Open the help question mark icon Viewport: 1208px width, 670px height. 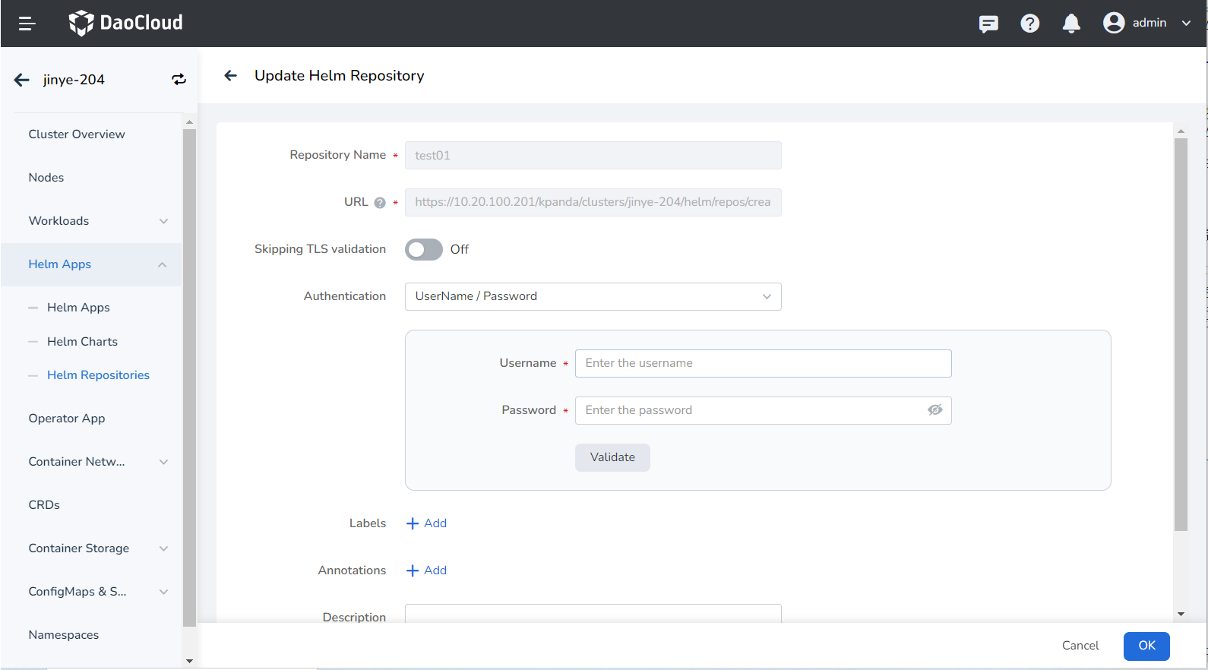[1029, 24]
